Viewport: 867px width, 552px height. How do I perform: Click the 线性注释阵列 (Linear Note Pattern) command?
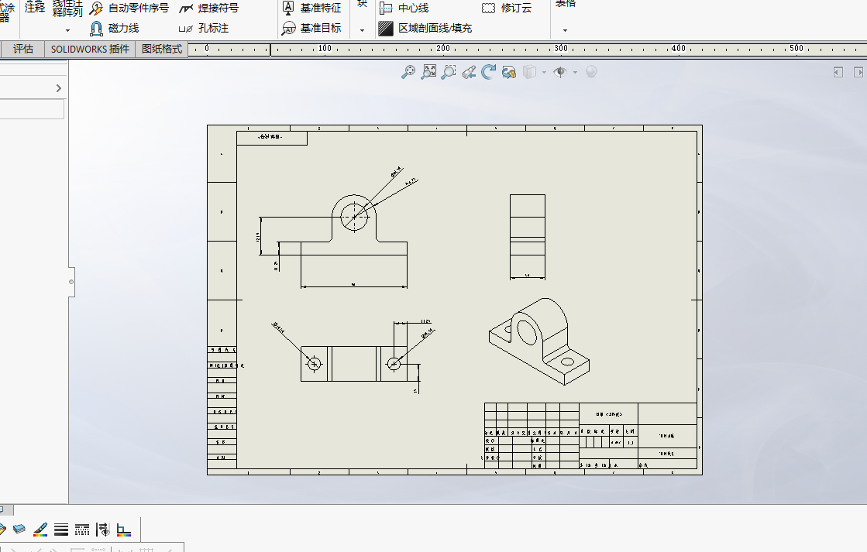pos(67,9)
